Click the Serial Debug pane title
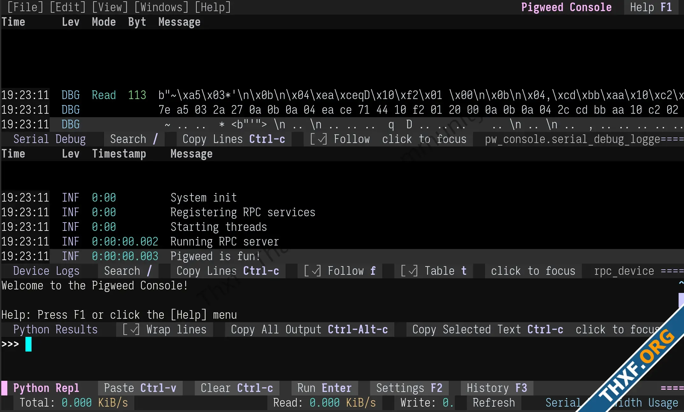The image size is (684, 412). click(x=49, y=139)
